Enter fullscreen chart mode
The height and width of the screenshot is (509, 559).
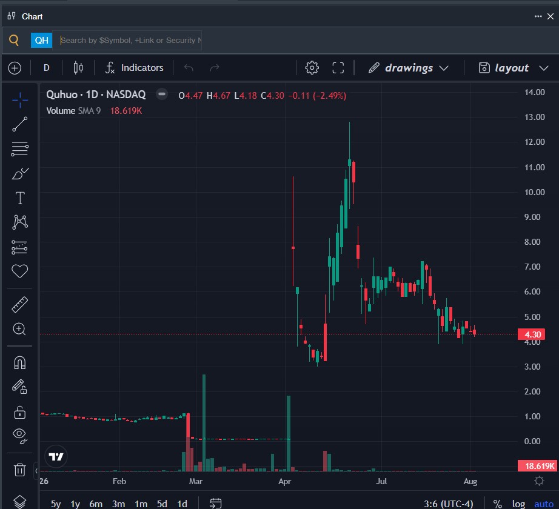[338, 68]
